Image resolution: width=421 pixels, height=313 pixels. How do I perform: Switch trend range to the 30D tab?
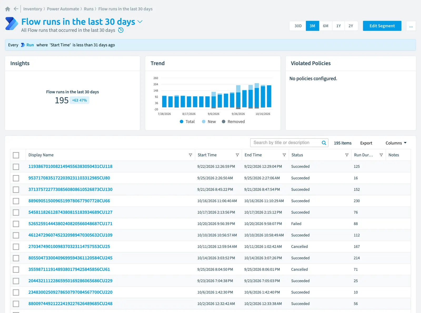coord(298,26)
